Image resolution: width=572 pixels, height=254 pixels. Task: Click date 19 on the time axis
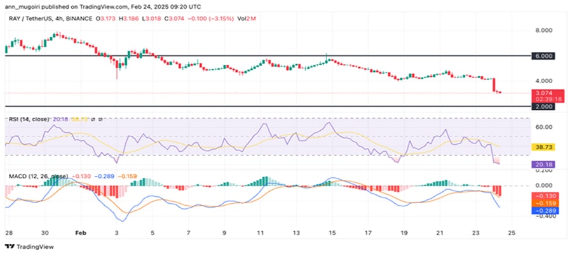point(404,233)
